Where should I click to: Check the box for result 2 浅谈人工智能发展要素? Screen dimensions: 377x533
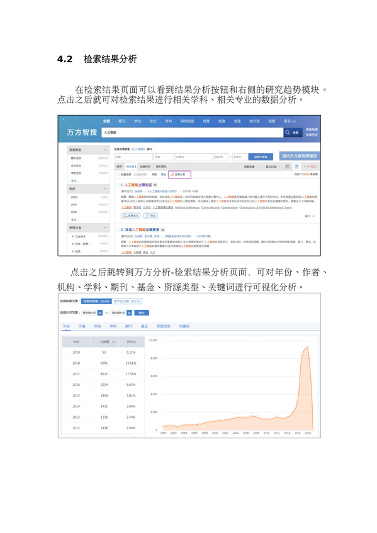pos(118,230)
